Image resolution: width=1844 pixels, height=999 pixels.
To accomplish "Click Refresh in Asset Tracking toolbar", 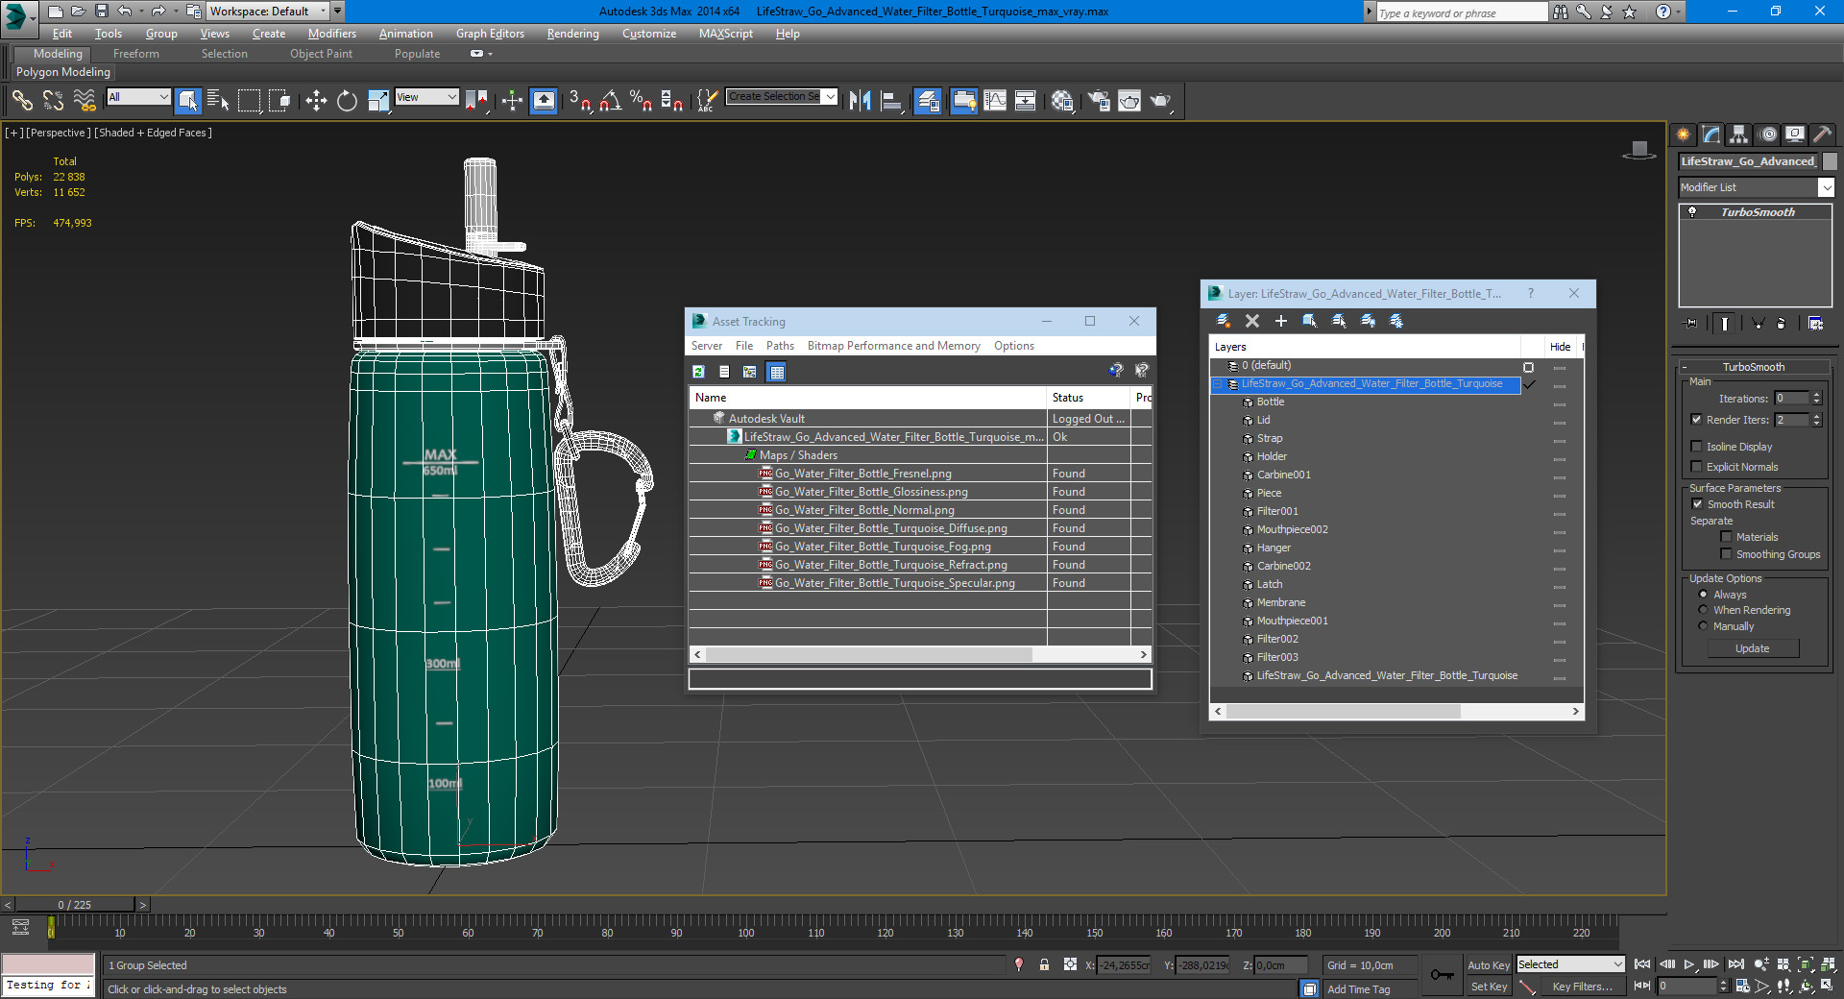I will click(698, 371).
